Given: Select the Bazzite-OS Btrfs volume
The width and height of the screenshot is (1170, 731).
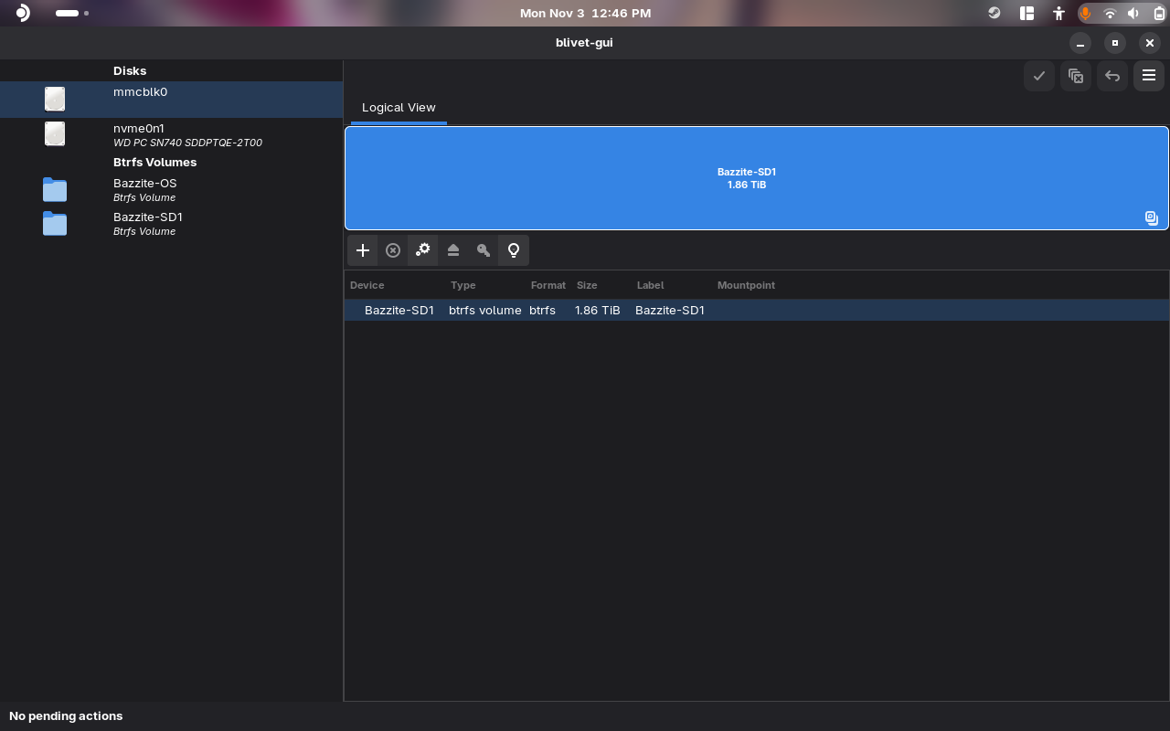Looking at the screenshot, I should (x=171, y=190).
